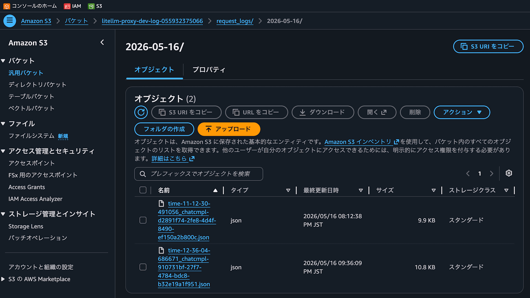Click the フォルダの作成 button
The image size is (530, 298).
164,129
